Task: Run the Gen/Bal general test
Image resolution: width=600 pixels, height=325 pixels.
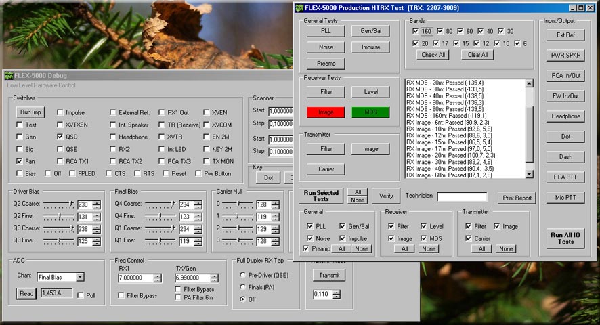Action: point(370,31)
